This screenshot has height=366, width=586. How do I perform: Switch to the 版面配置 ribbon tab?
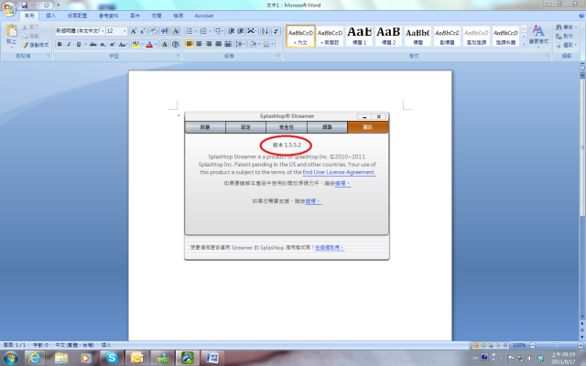tap(77, 16)
